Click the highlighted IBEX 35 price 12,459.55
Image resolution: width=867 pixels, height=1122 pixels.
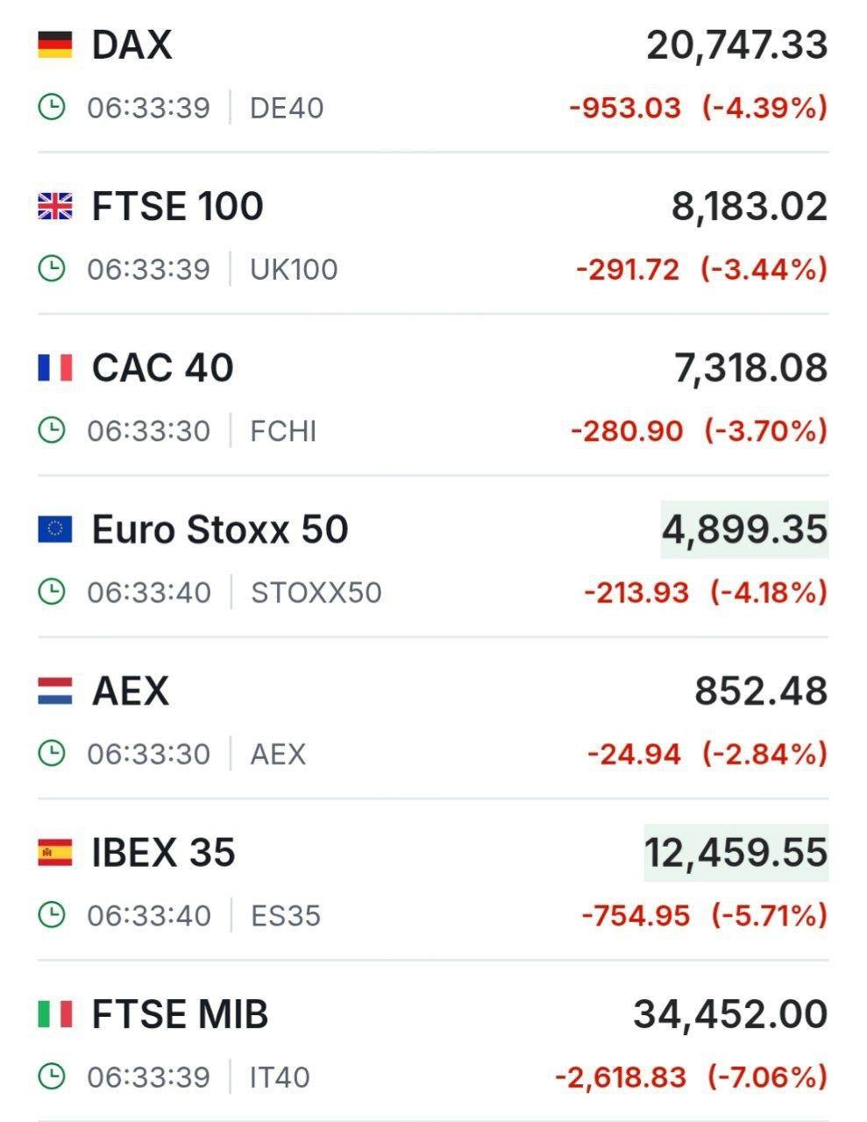point(736,852)
